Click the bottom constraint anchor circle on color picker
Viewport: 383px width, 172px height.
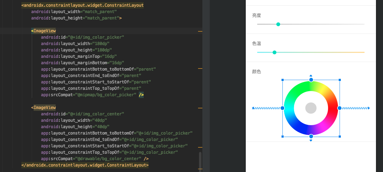[x=311, y=136]
